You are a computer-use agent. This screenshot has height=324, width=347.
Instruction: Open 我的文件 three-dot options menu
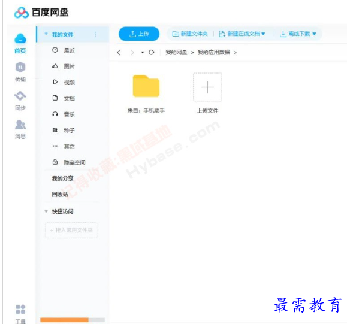tap(96, 34)
